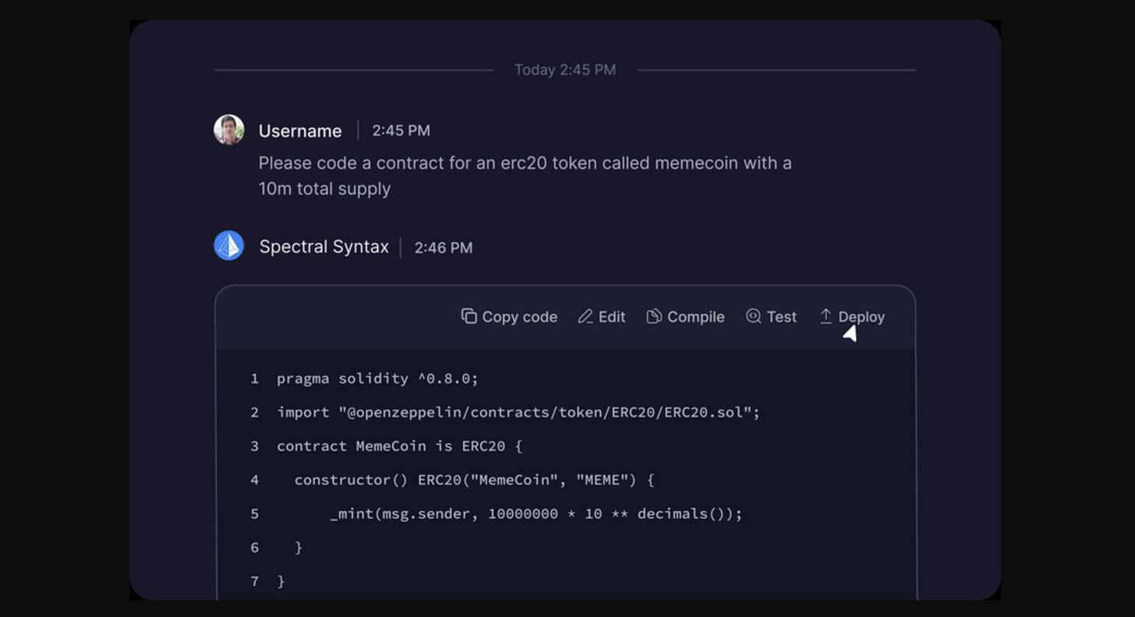Click the constructor ERC20 code line
The width and height of the screenshot is (1135, 617).
click(x=475, y=480)
